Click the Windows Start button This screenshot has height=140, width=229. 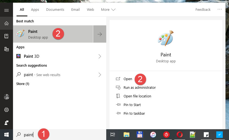7,135
